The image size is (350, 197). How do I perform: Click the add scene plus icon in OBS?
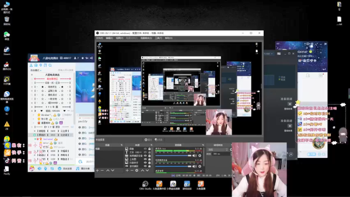pyautogui.click(x=97, y=170)
